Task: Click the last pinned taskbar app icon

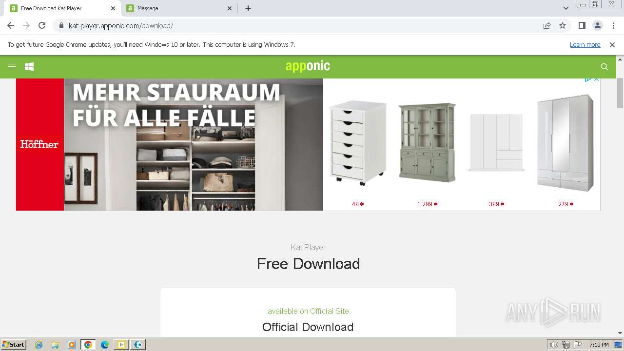Action: point(138,345)
